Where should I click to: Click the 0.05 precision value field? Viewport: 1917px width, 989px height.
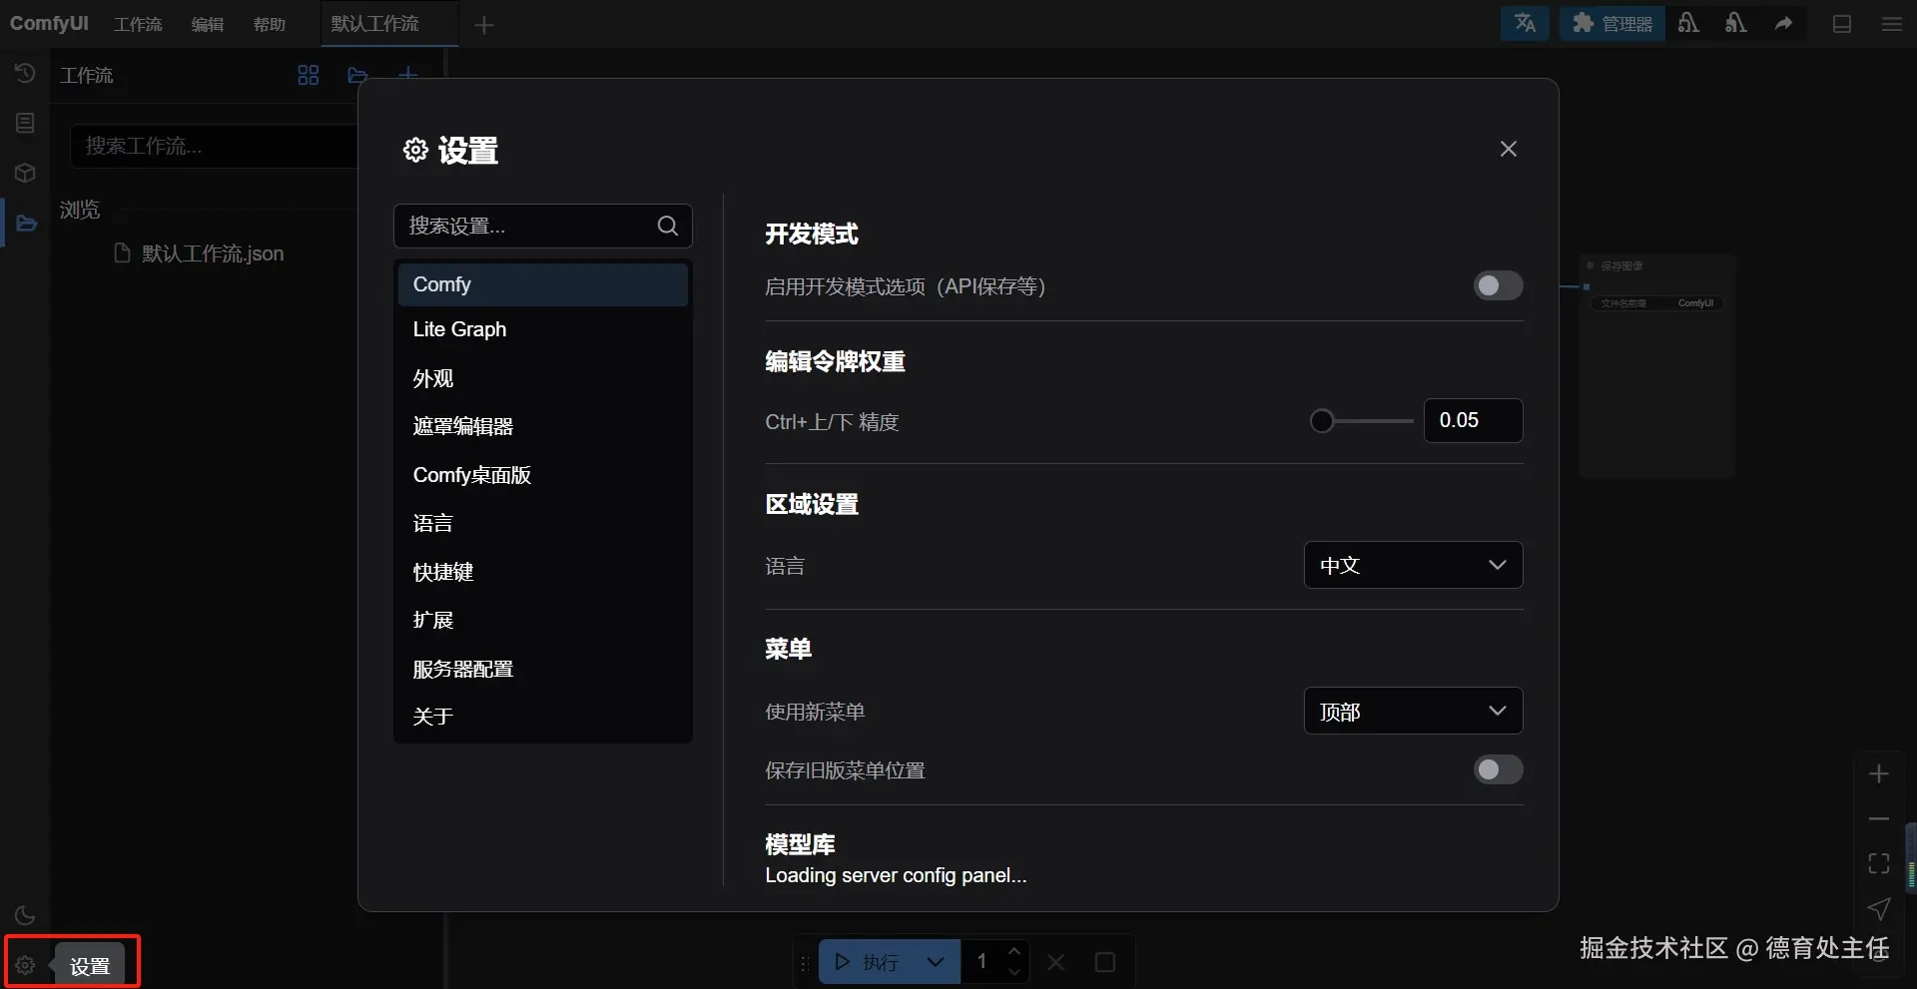click(x=1474, y=420)
